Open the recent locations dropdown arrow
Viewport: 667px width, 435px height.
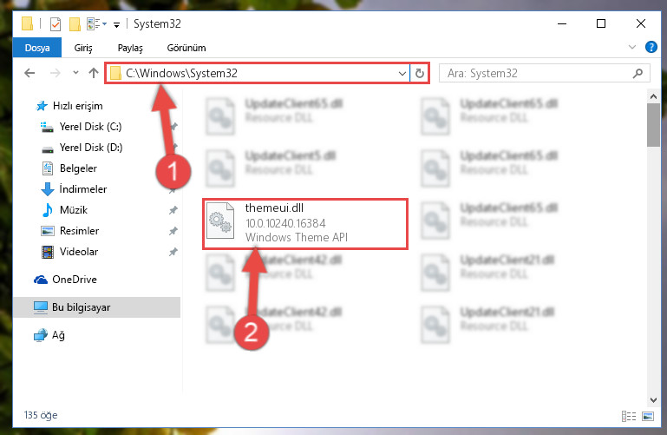[75, 73]
